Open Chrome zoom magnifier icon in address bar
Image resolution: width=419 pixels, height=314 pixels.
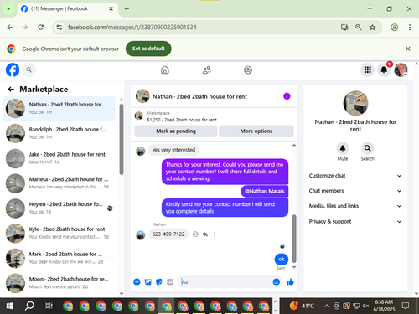tap(359, 28)
